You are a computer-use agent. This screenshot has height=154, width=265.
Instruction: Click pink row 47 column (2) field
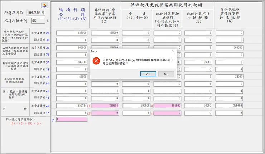click(x=105, y=113)
